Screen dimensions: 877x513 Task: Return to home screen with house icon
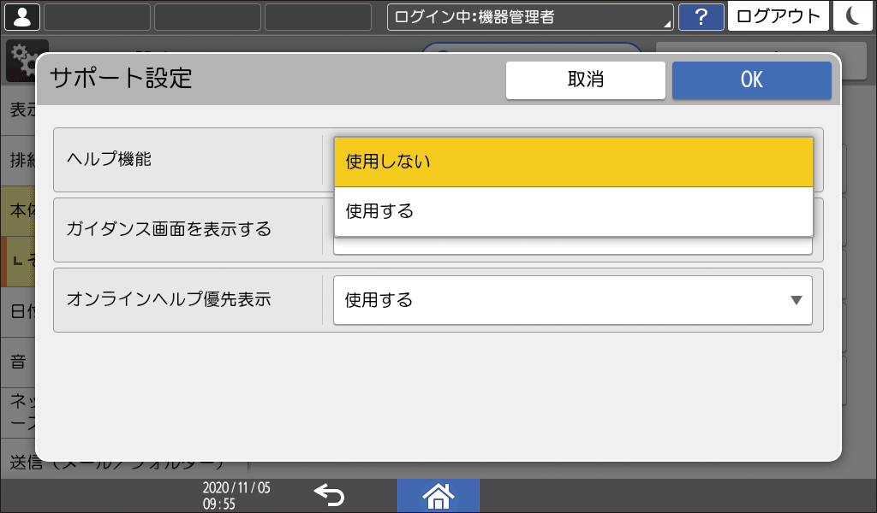click(x=438, y=494)
